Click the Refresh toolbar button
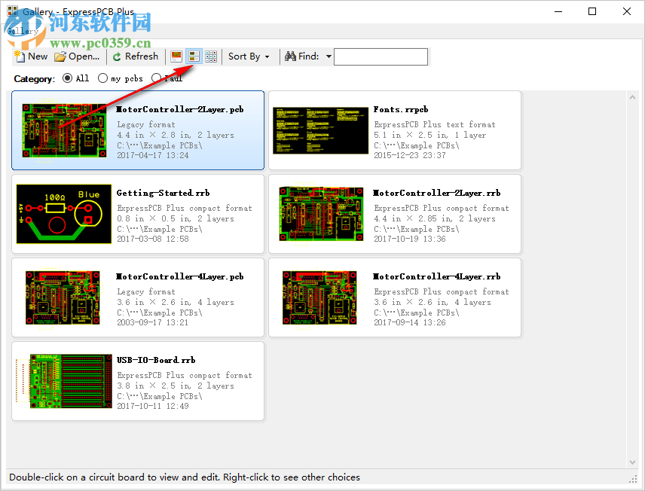Screen dimensions: 645x491 tap(135, 56)
